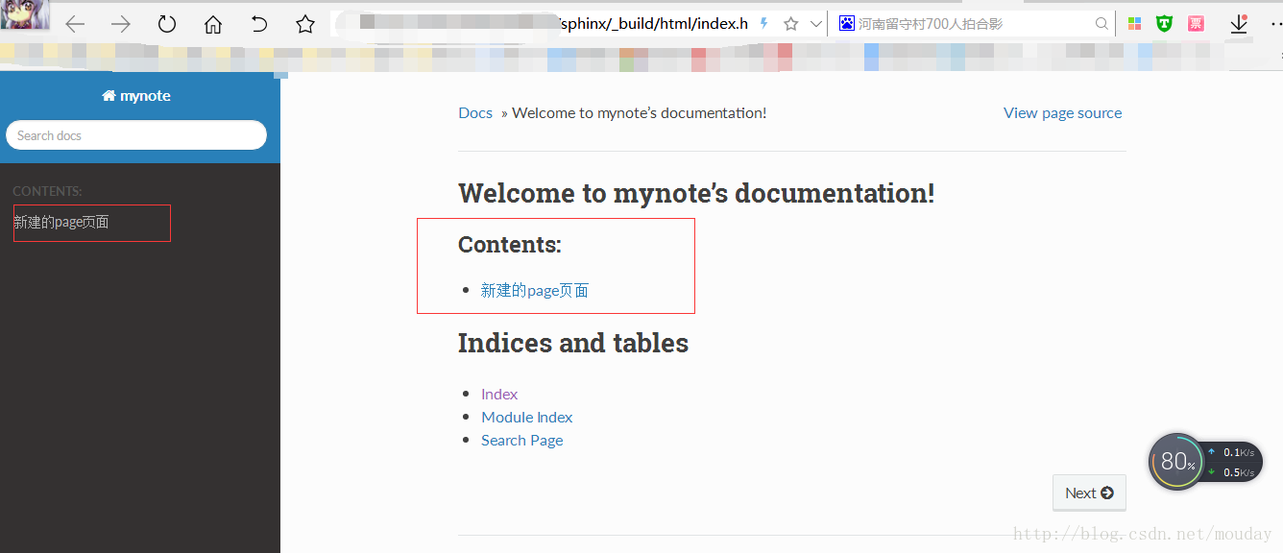The width and height of the screenshot is (1283, 553).
Task: Focus the Search docs input field
Action: [x=136, y=135]
